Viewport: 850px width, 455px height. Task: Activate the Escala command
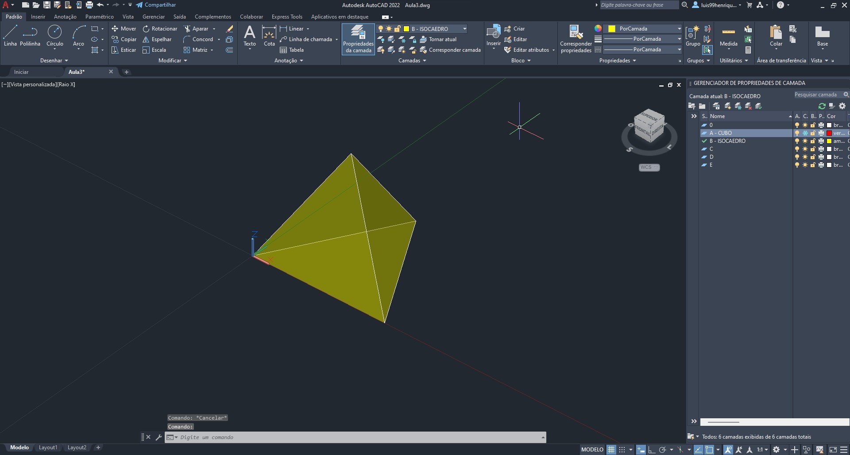[155, 50]
